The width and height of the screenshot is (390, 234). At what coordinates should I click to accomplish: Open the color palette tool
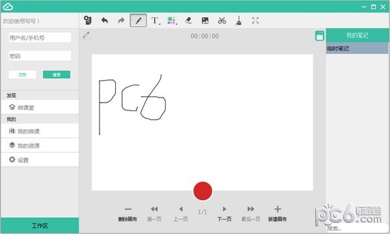(x=172, y=20)
